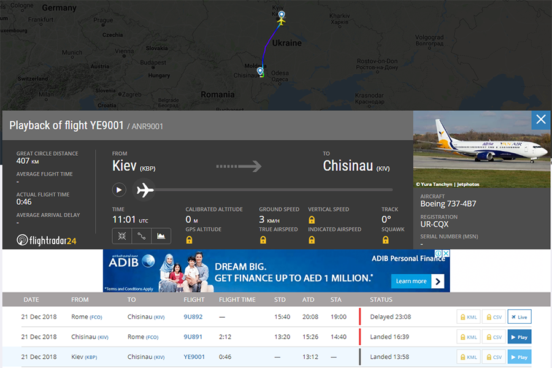Play the 9U891 Chisinau to Rome flight
The width and height of the screenshot is (552, 368).
click(x=519, y=337)
